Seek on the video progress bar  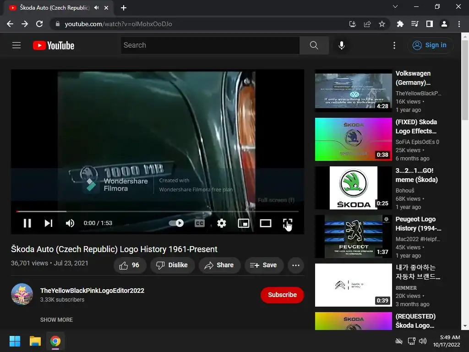[x=158, y=211]
